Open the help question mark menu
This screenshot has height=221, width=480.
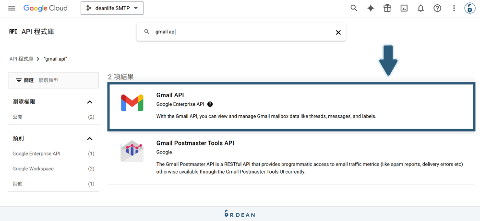point(437,9)
